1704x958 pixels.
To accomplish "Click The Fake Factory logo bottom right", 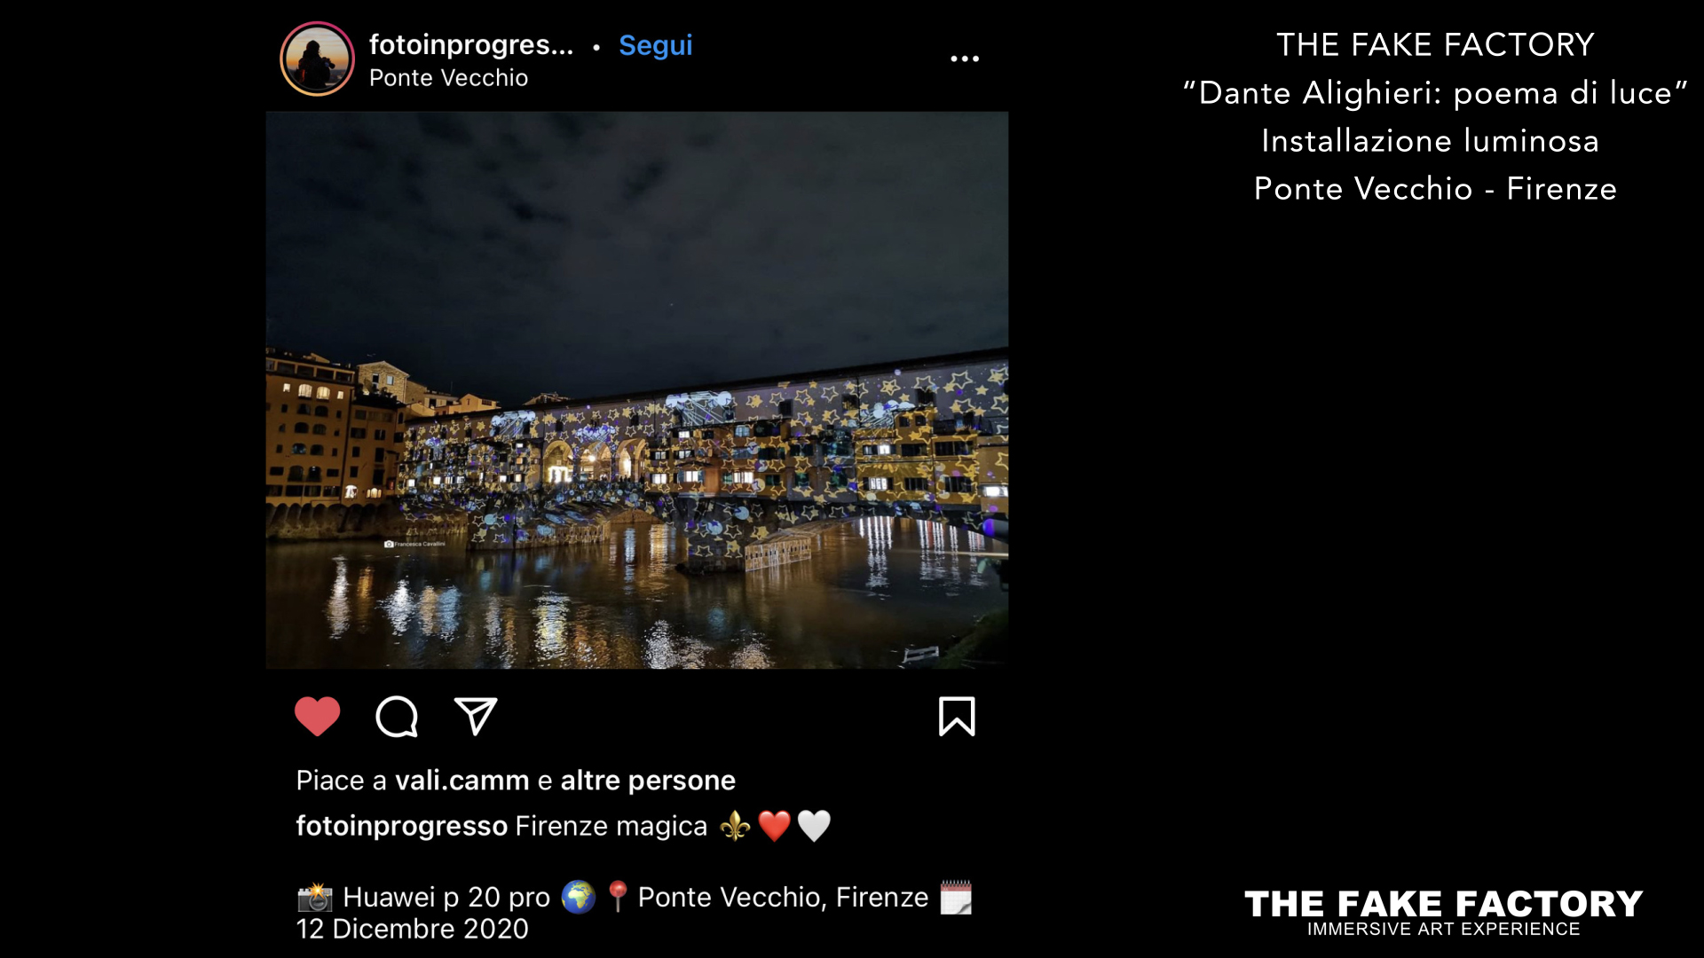I will (1443, 913).
